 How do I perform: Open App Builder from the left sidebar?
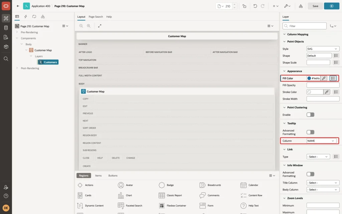point(6,18)
